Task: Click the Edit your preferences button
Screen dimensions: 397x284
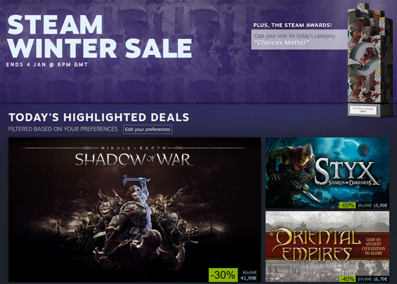Action: 147,129
